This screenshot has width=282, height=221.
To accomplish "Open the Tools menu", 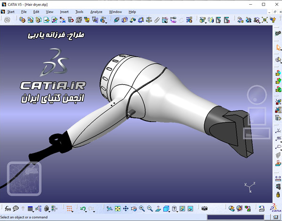I will click(79, 12).
